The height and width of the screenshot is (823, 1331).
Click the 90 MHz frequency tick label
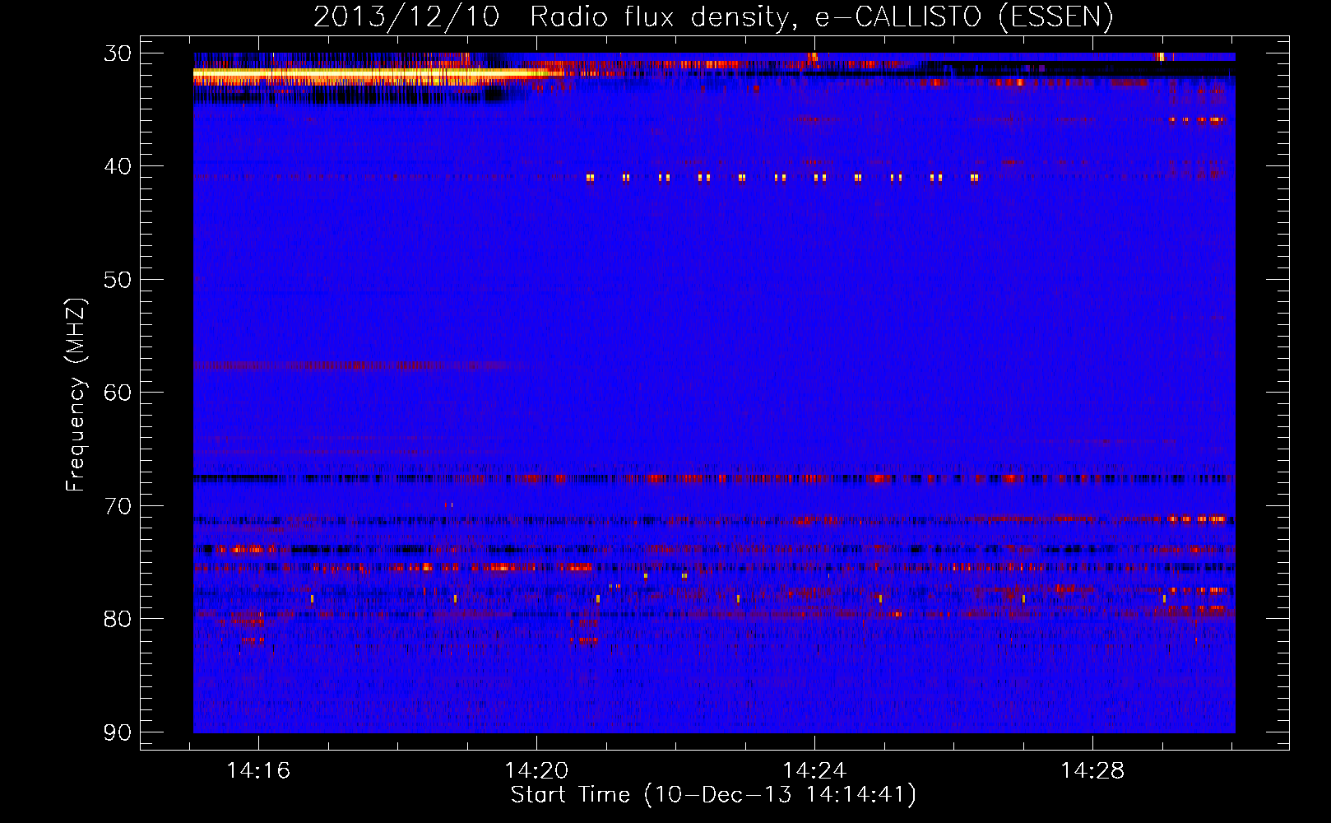click(118, 732)
